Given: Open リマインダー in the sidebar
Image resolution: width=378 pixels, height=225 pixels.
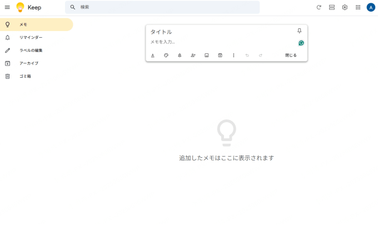Looking at the screenshot, I should (x=36, y=38).
